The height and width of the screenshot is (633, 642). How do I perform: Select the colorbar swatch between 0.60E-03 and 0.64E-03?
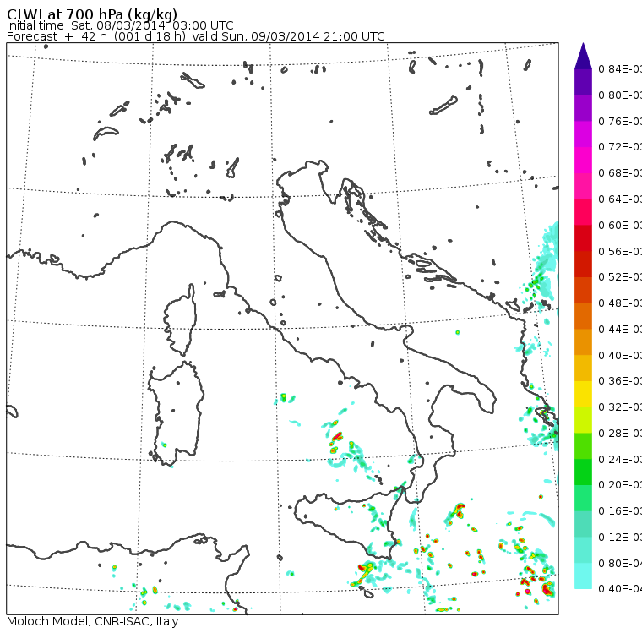(x=583, y=212)
